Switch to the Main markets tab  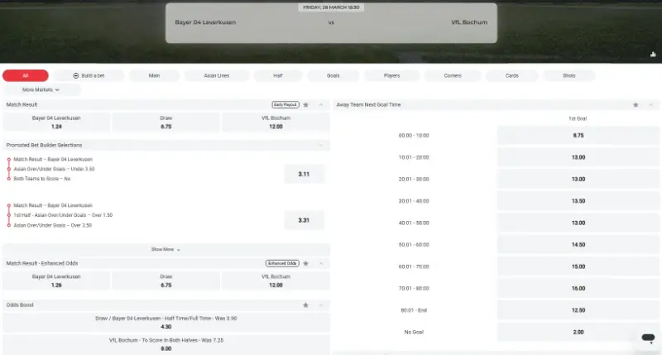(154, 75)
